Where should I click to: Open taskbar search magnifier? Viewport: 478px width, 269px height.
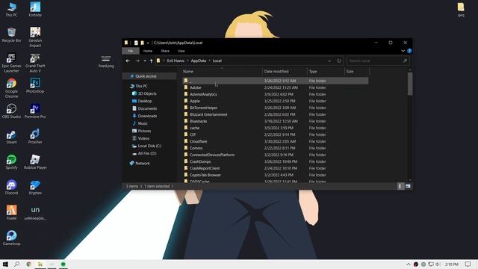tap(16, 264)
